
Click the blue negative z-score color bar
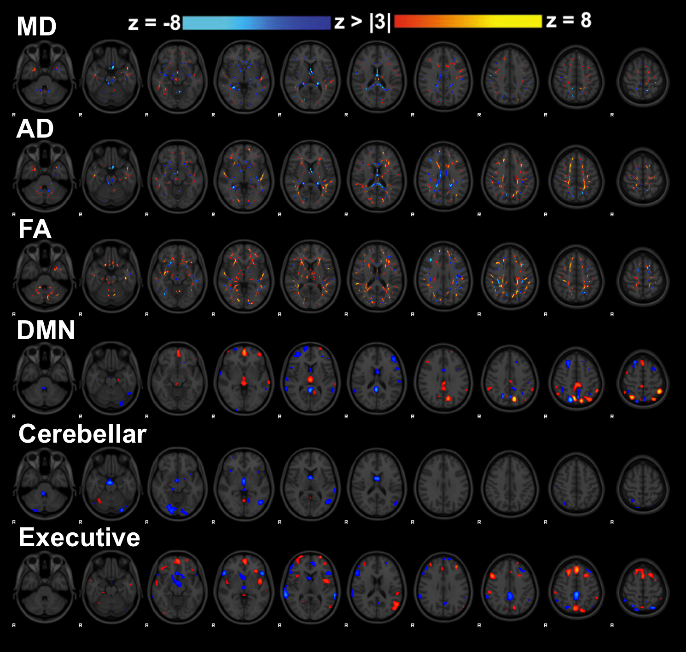click(256, 23)
